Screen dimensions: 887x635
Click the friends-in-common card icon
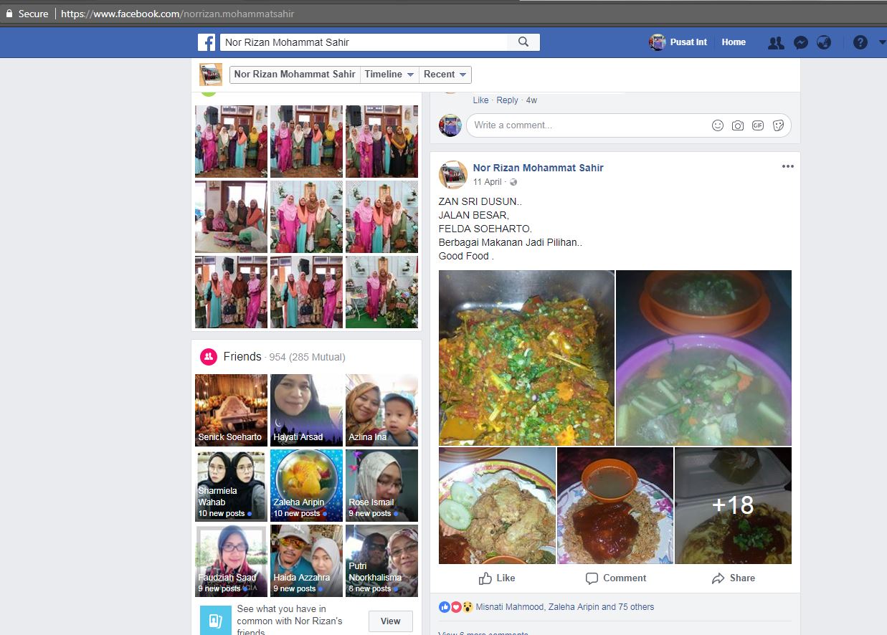216,621
